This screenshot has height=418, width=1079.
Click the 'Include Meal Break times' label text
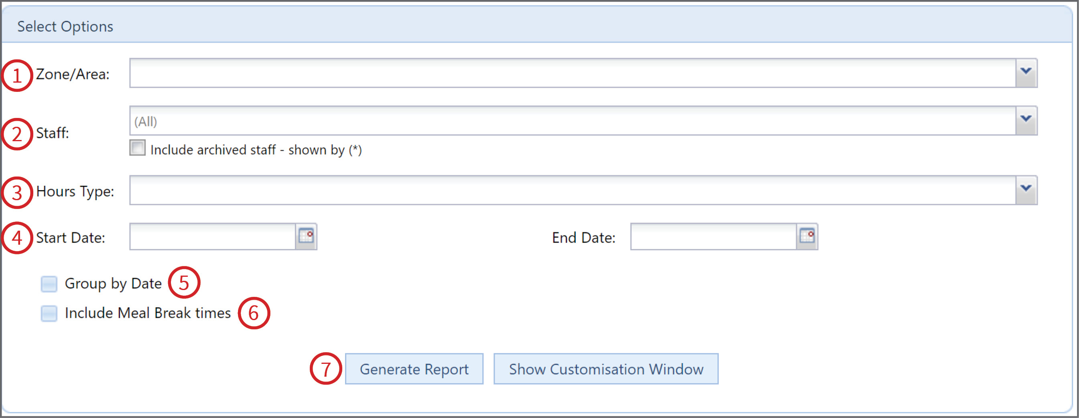148,313
